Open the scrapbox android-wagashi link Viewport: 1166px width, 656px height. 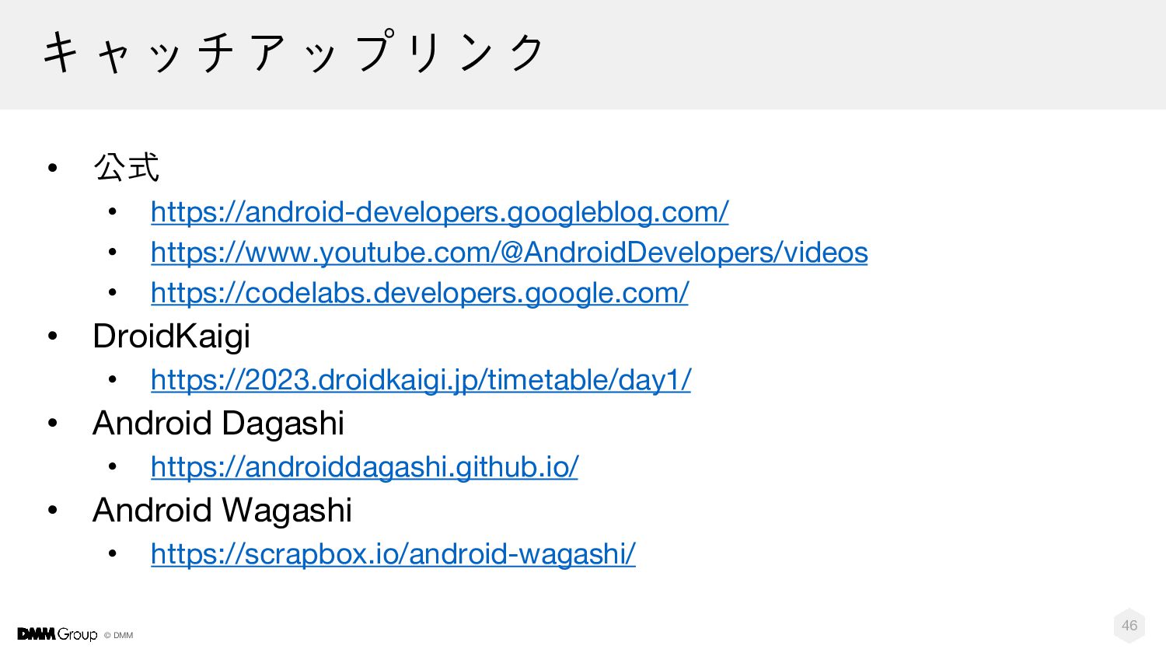pos(393,554)
